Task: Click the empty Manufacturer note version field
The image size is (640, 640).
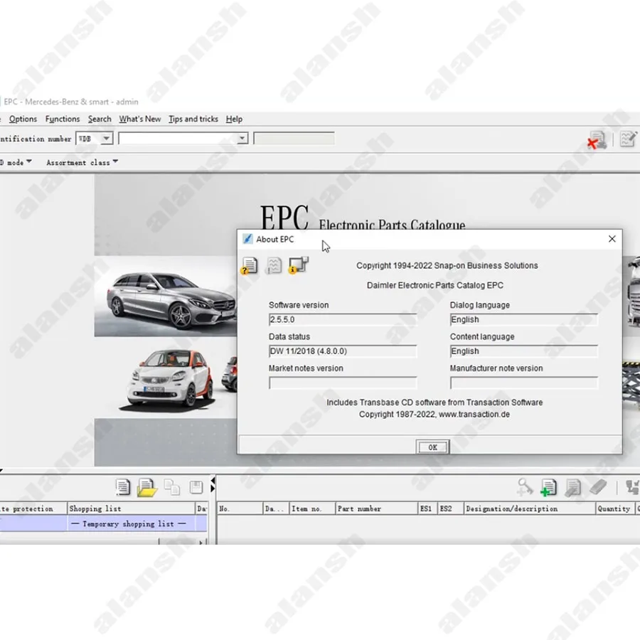Action: click(524, 383)
